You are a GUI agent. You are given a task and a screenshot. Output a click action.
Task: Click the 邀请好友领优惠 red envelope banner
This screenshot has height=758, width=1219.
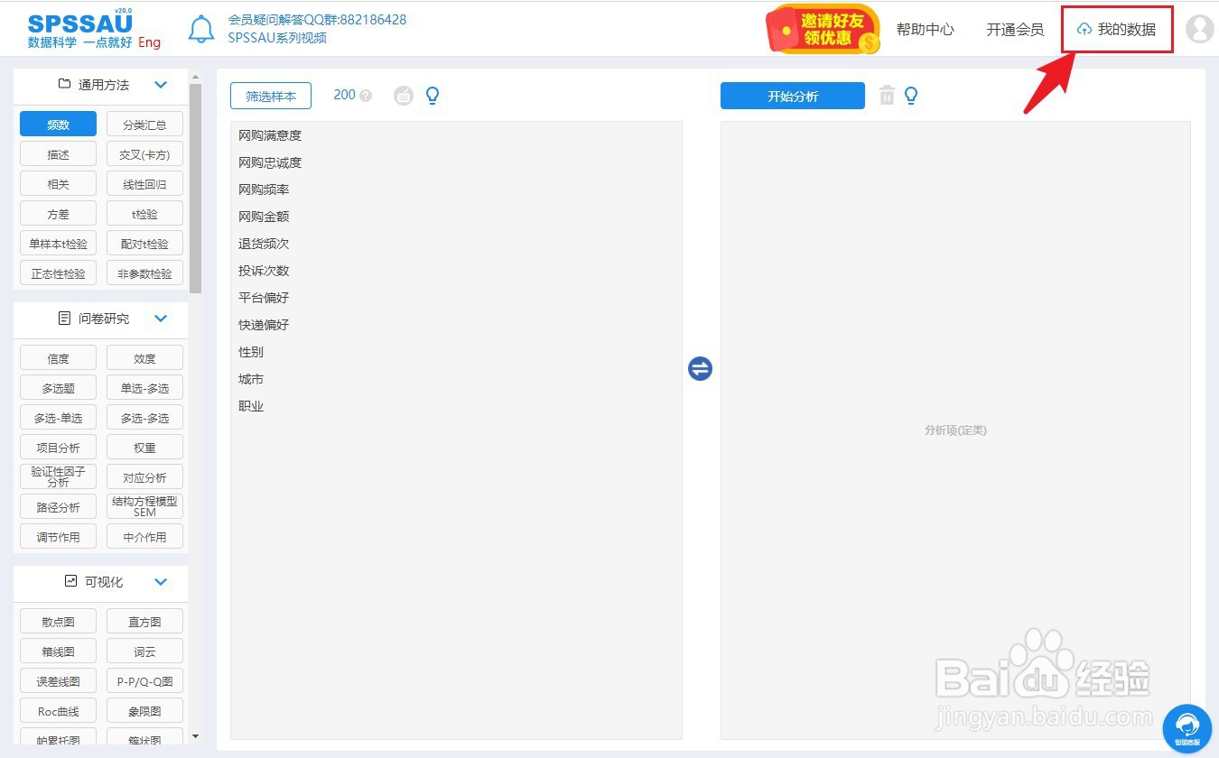pyautogui.click(x=823, y=29)
